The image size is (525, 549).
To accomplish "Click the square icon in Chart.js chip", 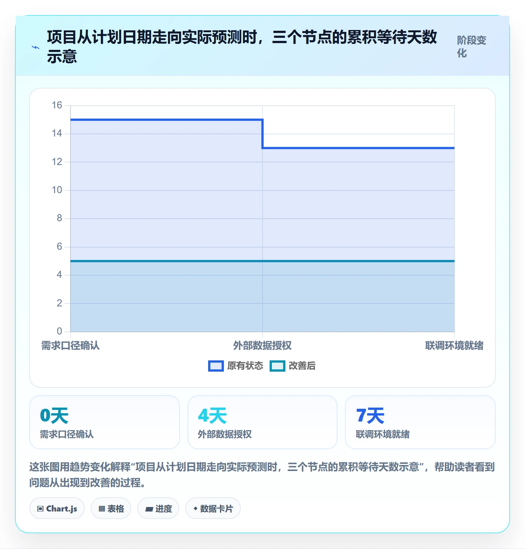I will tap(40, 509).
